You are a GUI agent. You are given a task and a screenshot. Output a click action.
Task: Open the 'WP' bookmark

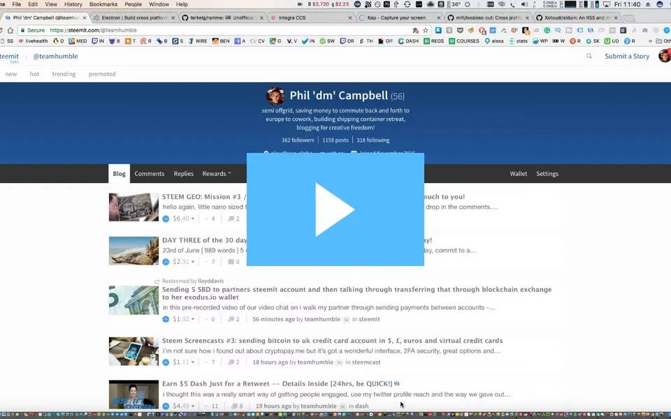coord(540,41)
